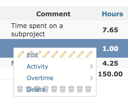This screenshot has height=102, width=128.
Task: Click the 4.25 hours value
Action: [x=110, y=63]
